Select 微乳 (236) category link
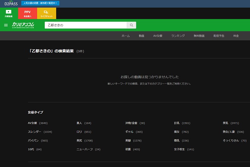 [x=181, y=141]
